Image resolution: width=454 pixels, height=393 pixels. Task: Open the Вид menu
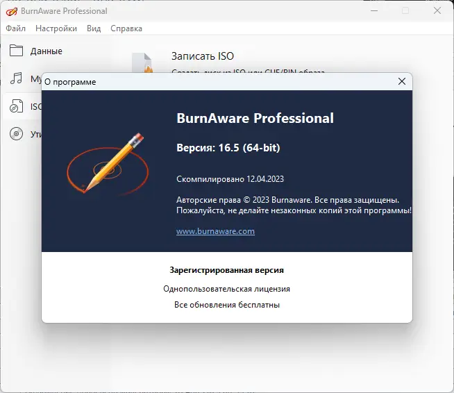click(x=94, y=28)
